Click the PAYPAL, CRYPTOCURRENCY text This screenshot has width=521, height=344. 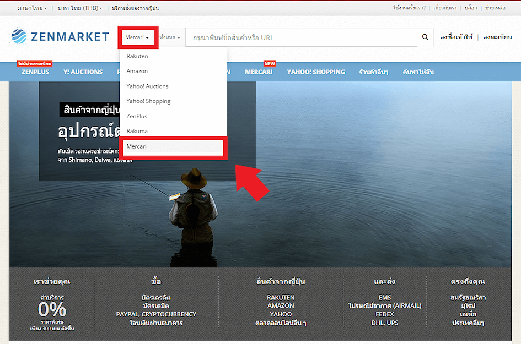click(x=156, y=314)
